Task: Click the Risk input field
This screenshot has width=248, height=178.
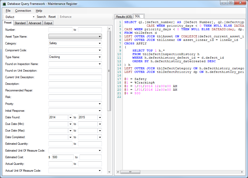Action: (x=75, y=97)
